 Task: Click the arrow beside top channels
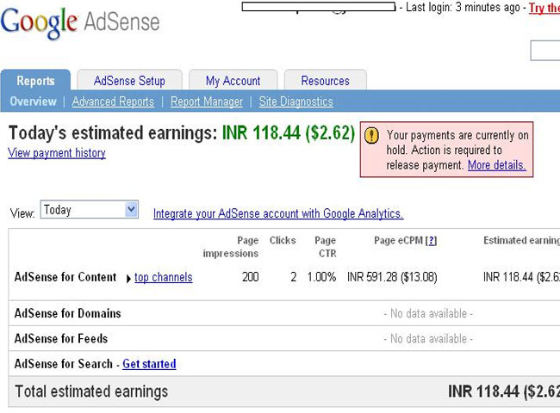(x=128, y=278)
